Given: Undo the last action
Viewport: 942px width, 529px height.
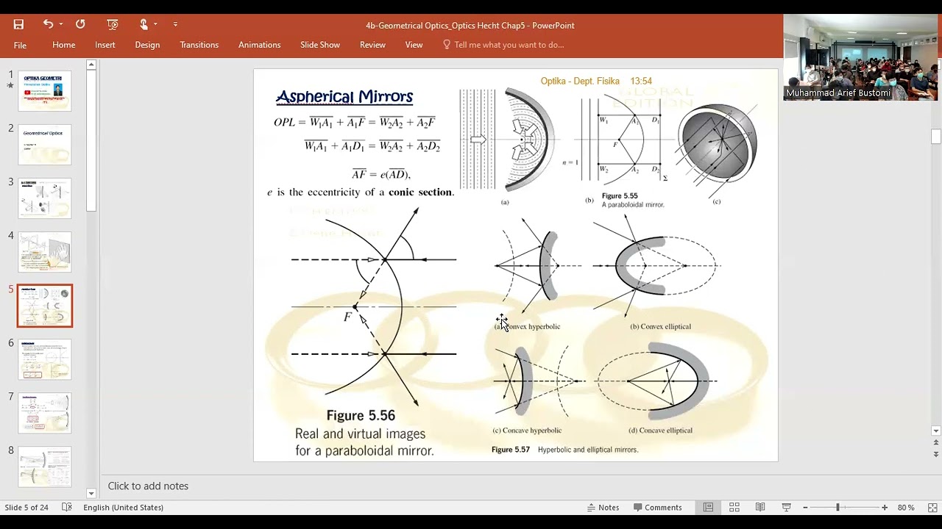Looking at the screenshot, I should pos(48,24).
